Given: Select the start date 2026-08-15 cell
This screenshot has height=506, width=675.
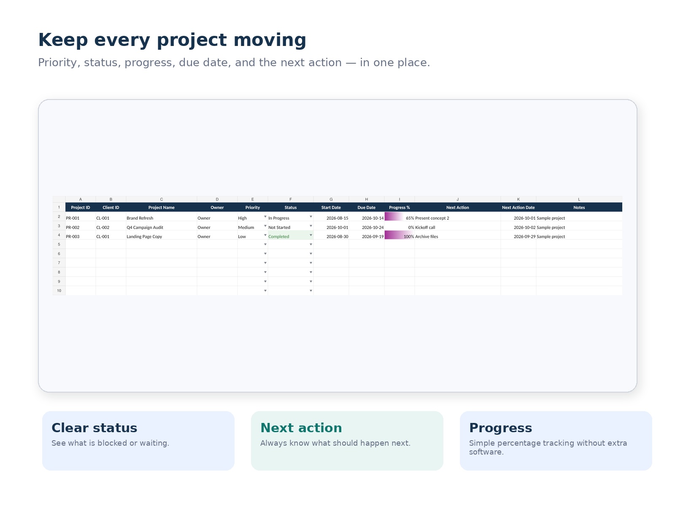Looking at the screenshot, I should (331, 217).
